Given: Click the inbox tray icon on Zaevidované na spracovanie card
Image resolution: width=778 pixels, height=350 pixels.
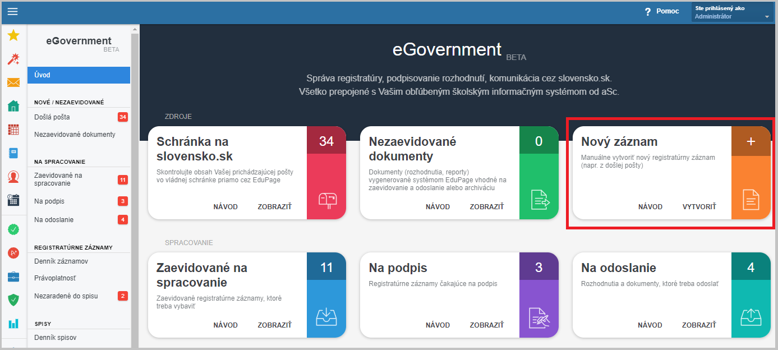Looking at the screenshot, I should click(326, 317).
